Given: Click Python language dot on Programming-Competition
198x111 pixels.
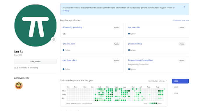Looking at the screenshot, I should (129, 69).
